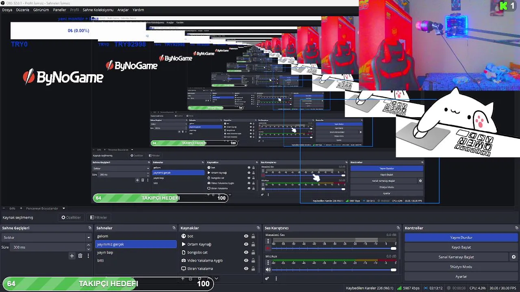The image size is (520, 292).
Task: Click the bot source browser icon
Action: point(184,236)
